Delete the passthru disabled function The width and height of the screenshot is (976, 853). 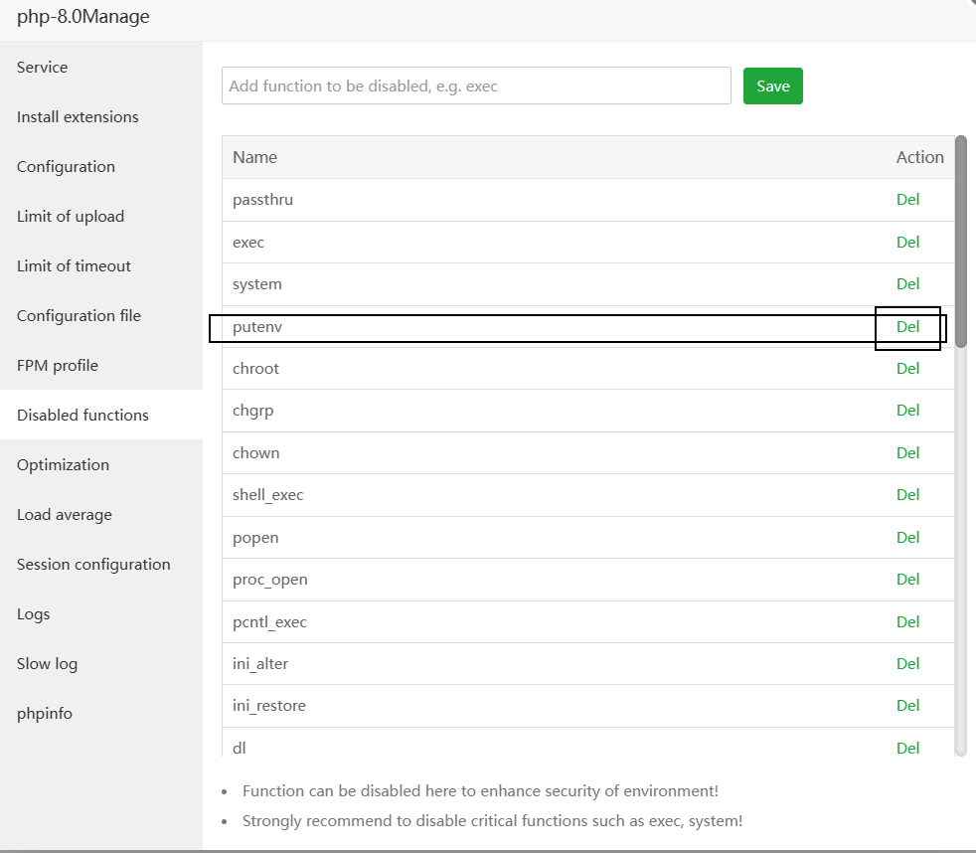pos(907,200)
